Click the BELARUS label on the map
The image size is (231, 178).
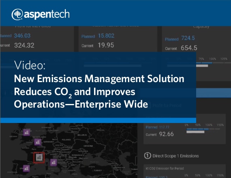click(82, 135)
